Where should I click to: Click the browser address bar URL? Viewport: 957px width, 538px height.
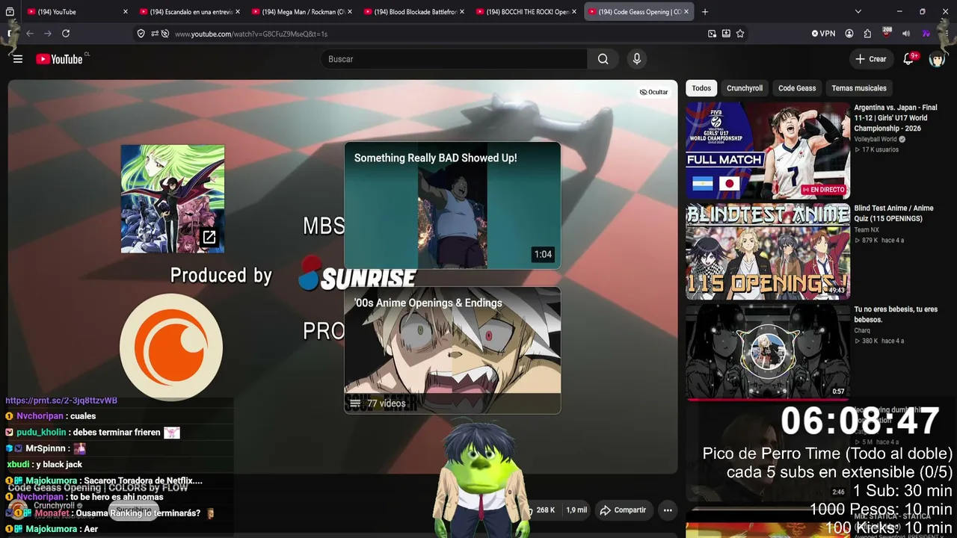251,34
